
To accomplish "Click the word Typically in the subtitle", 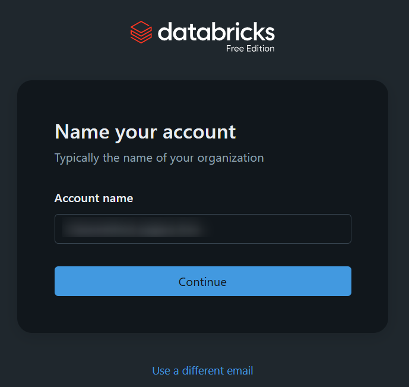I will tap(77, 158).
